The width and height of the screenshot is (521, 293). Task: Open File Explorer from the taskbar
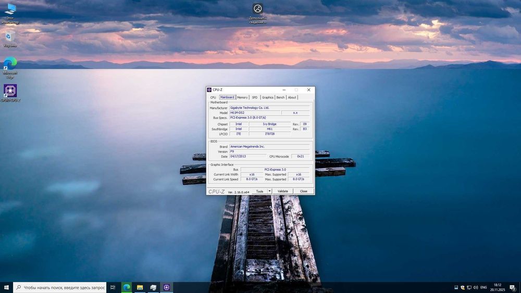140,287
